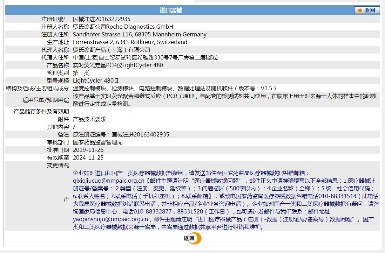This screenshot has height=253, width=385.
Task: Click the label 变更情况
Action: [x=58, y=166]
